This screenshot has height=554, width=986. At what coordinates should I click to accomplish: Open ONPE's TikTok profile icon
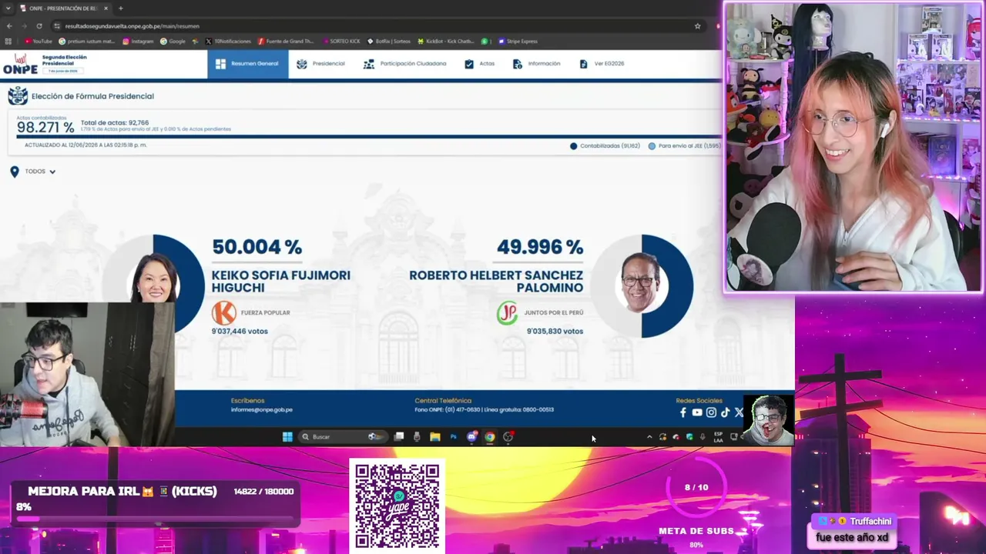tap(725, 412)
